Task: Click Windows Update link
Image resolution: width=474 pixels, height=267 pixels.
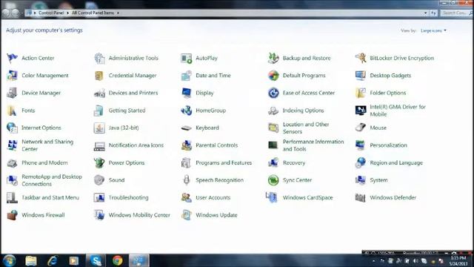Action: click(x=216, y=215)
